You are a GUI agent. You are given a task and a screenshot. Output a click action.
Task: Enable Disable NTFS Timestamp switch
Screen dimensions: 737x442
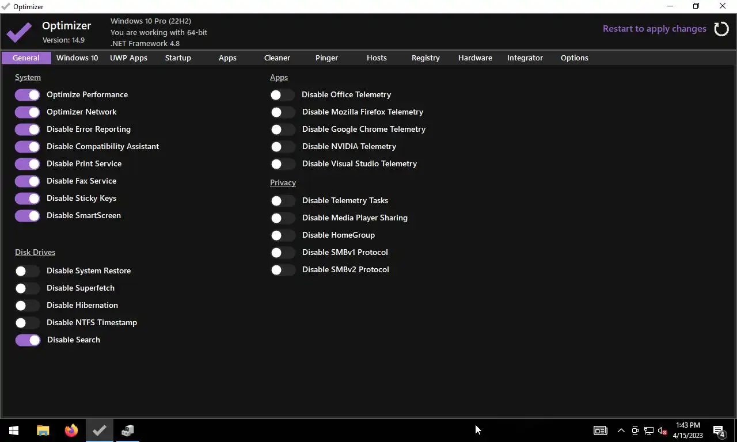point(28,323)
